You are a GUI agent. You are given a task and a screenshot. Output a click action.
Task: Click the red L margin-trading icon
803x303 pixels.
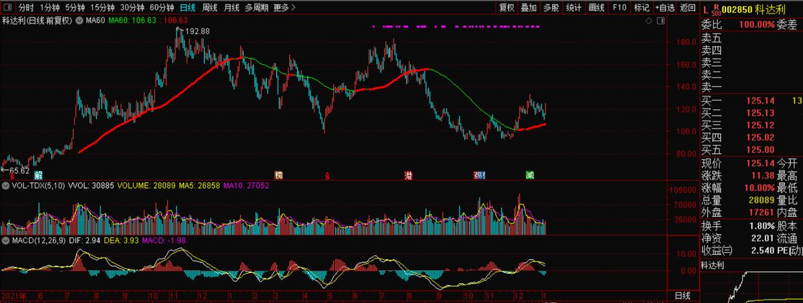coord(706,9)
